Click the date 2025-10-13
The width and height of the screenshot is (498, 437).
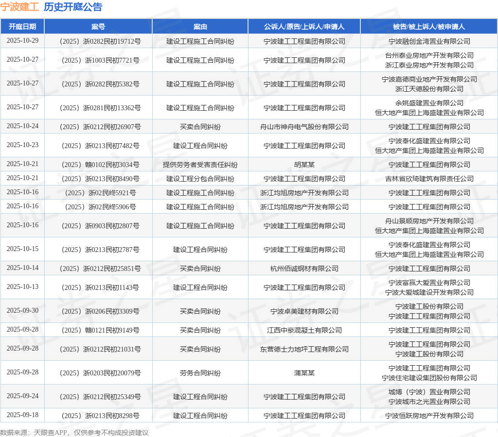pos(22,286)
